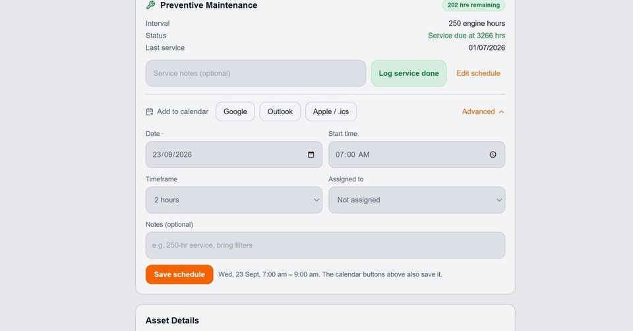Viewport: 633px width, 331px height.
Task: Click the Assigned to label
Action: [x=346, y=179]
